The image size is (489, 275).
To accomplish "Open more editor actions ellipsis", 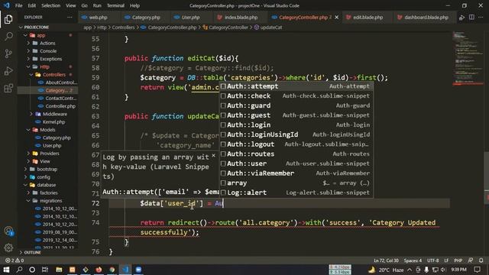I will 481,18.
